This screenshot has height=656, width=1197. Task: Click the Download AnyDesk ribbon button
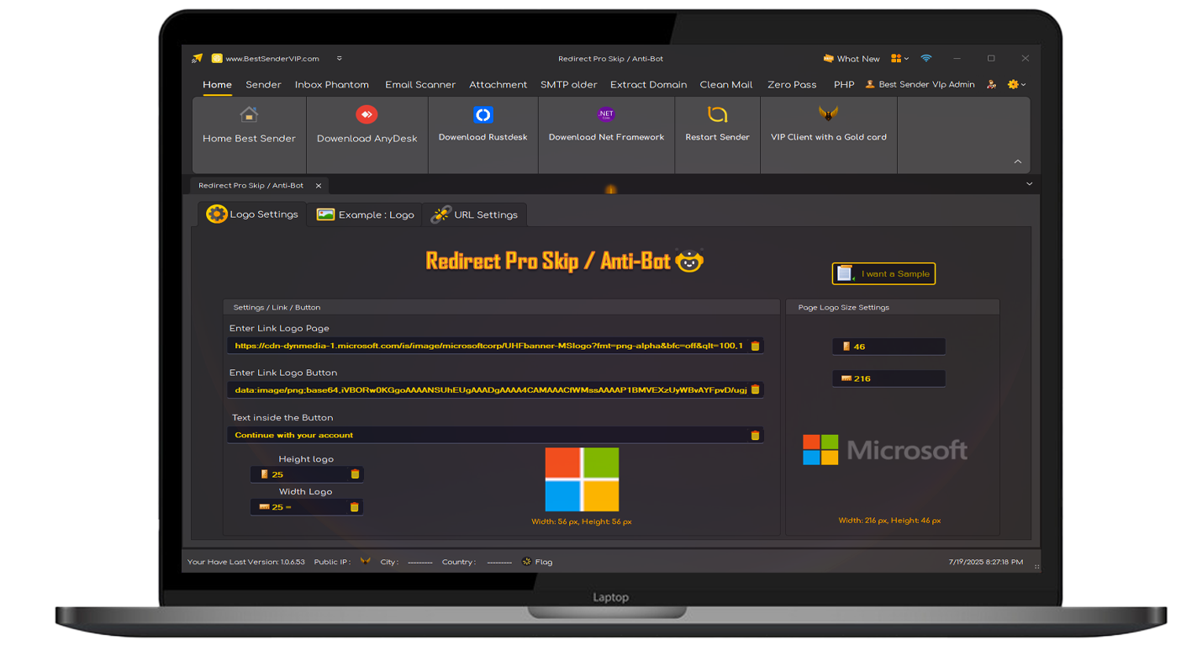tap(367, 126)
